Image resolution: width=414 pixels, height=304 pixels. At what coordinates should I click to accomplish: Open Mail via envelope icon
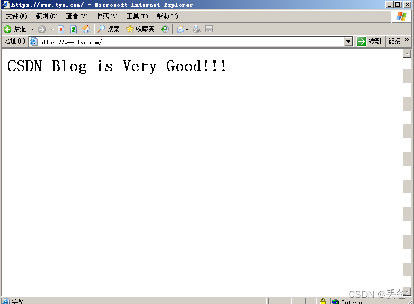tap(181, 29)
